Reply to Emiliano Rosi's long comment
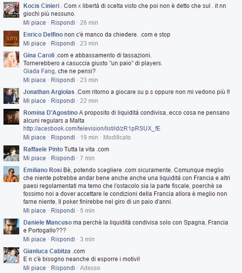This screenshot has width=242, height=273. pyautogui.click(x=63, y=211)
